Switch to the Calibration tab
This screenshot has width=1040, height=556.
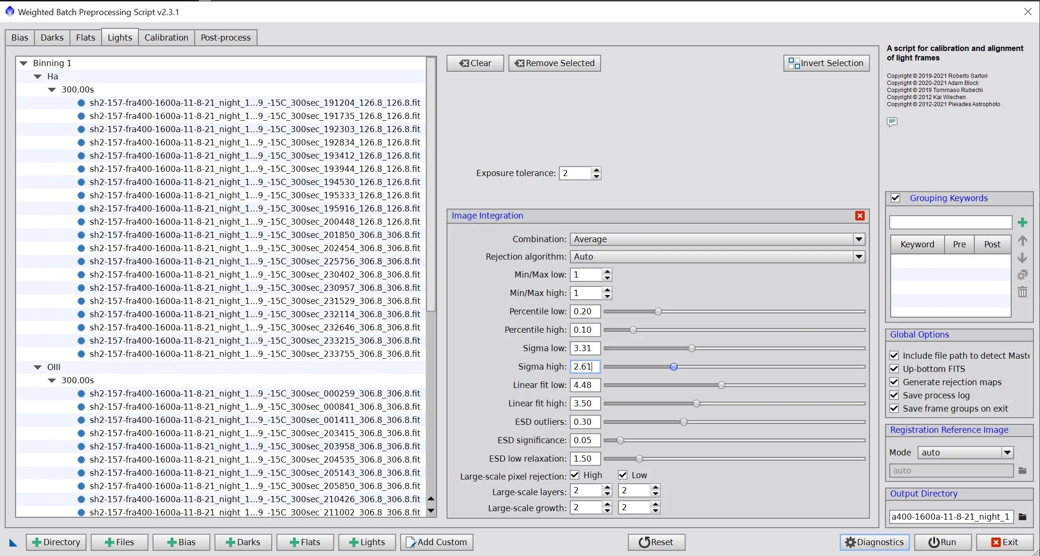click(166, 37)
